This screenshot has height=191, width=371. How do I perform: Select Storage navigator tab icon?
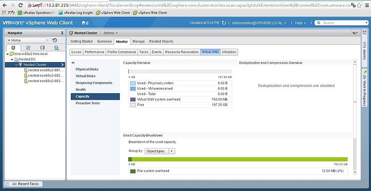[x=42, y=48]
